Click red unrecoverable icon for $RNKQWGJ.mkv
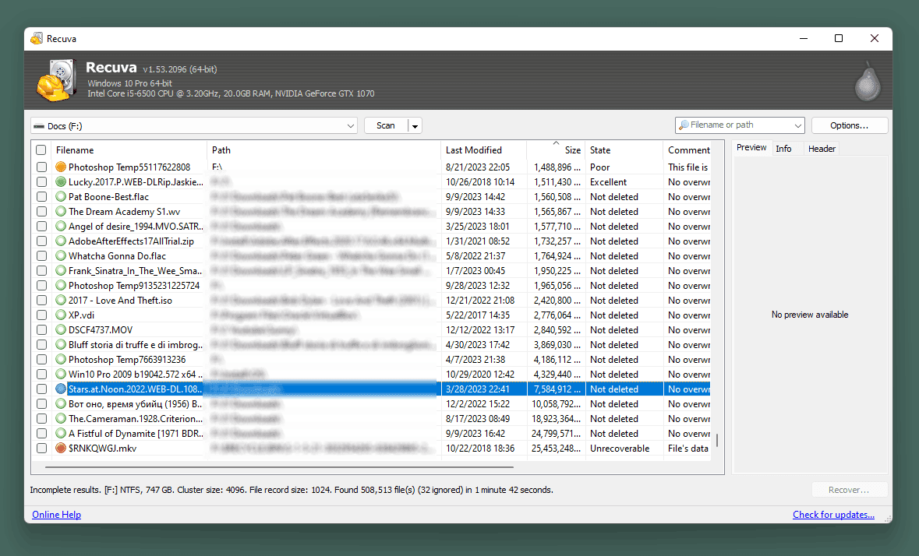The width and height of the screenshot is (919, 556). click(x=60, y=449)
